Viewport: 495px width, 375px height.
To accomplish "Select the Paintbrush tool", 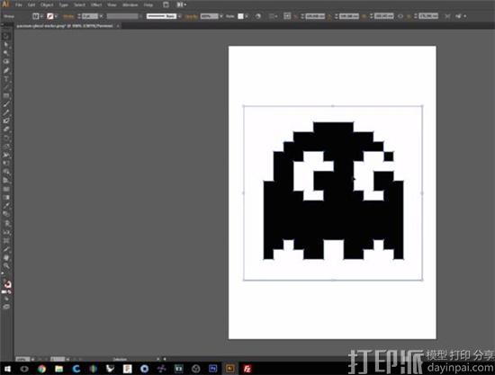I will pyautogui.click(x=6, y=104).
